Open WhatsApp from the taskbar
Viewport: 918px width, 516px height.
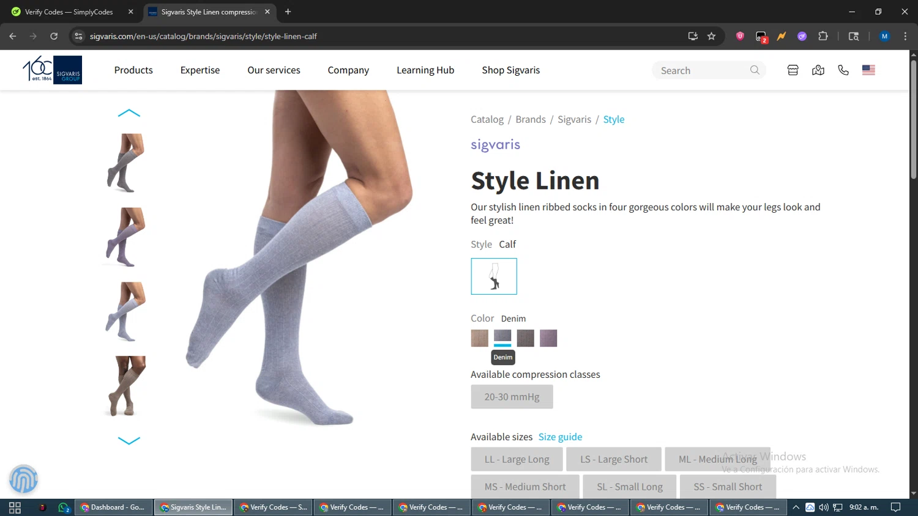64,507
